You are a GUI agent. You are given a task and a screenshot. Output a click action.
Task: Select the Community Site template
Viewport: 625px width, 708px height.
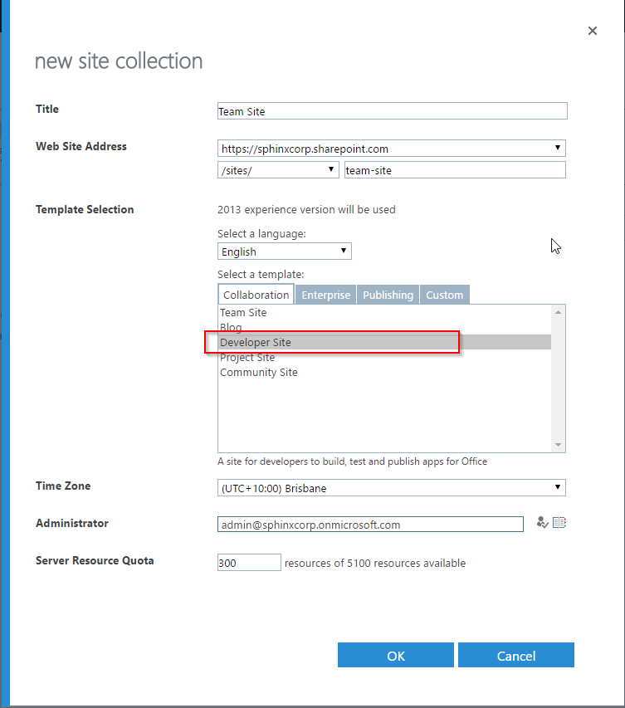(x=384, y=372)
